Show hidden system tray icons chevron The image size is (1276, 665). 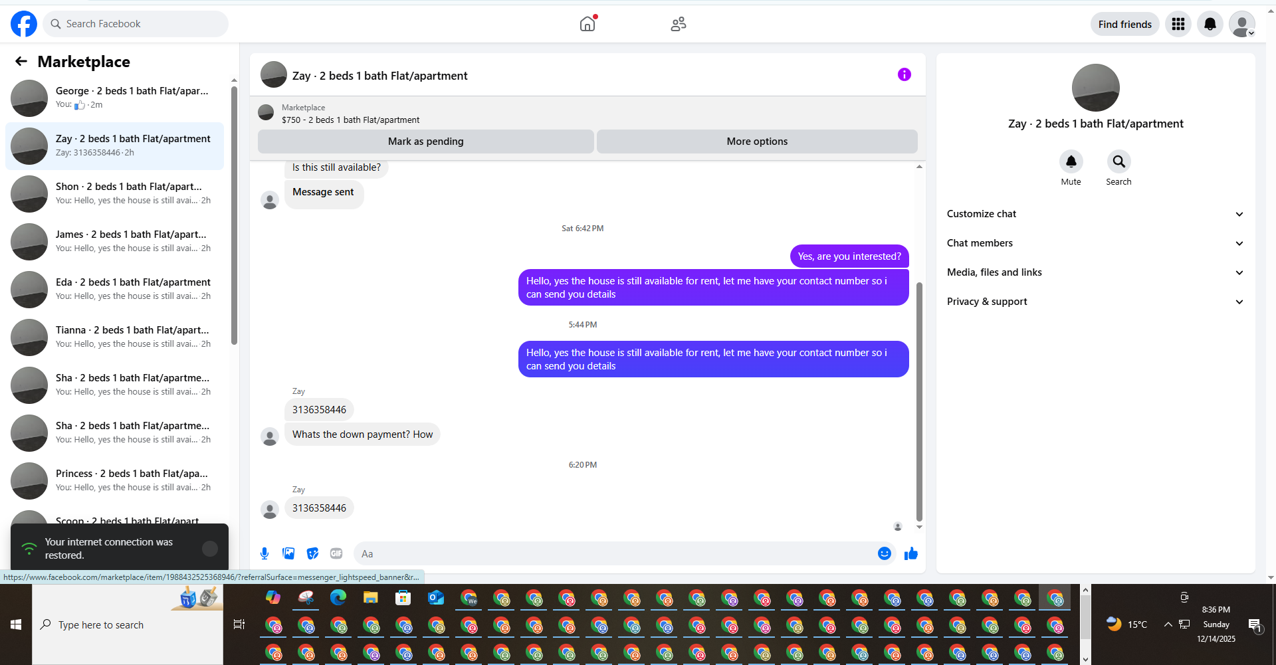click(x=1168, y=624)
